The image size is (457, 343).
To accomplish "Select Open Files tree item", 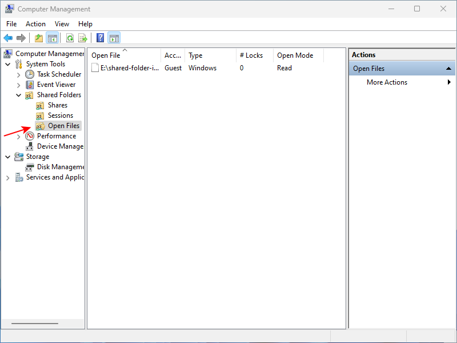I will (x=64, y=126).
